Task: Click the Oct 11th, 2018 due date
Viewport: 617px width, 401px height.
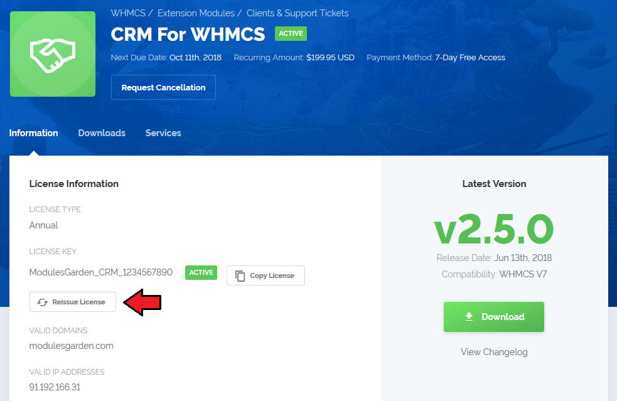Action: (x=196, y=58)
